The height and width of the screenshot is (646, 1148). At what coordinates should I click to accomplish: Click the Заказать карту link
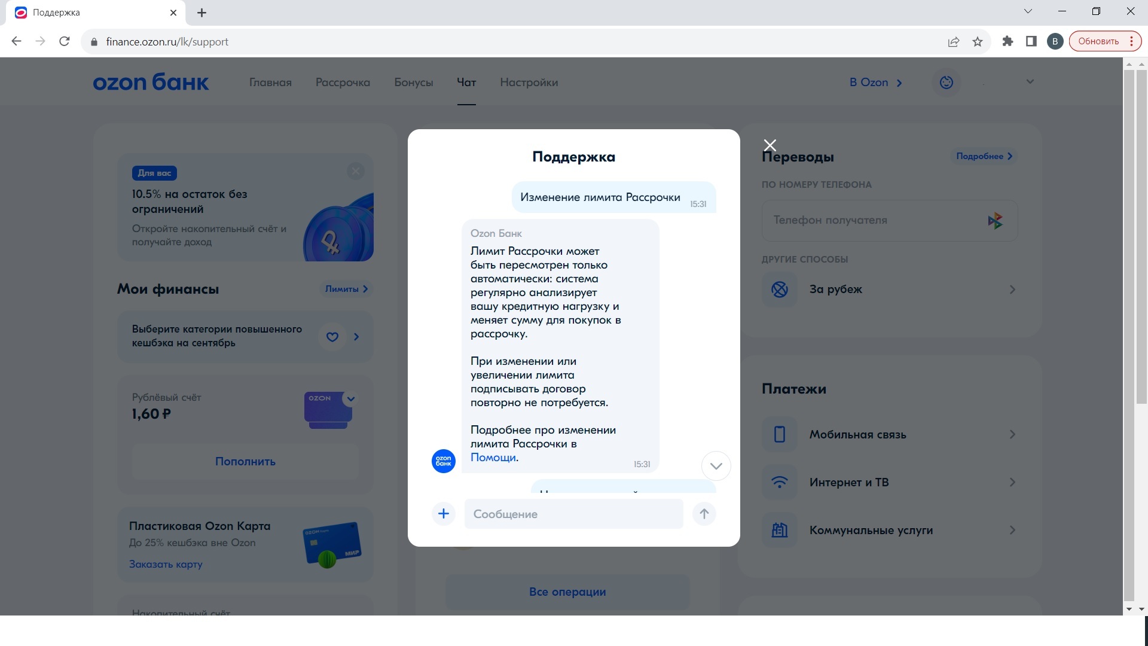click(166, 564)
